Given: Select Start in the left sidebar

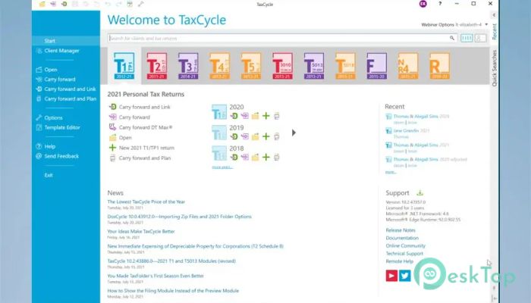Looking at the screenshot, I should click(66, 41).
